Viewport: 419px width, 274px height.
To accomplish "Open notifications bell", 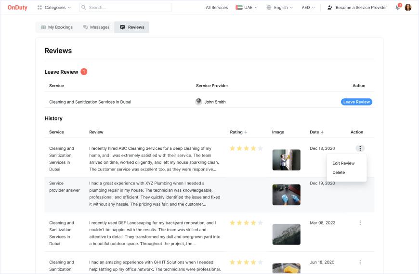I will [398, 7].
